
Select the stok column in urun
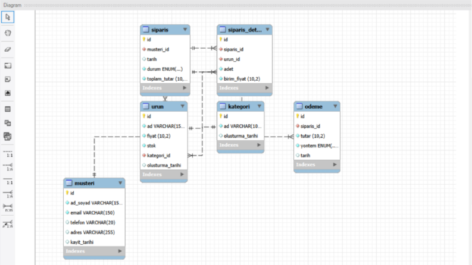click(x=164, y=146)
